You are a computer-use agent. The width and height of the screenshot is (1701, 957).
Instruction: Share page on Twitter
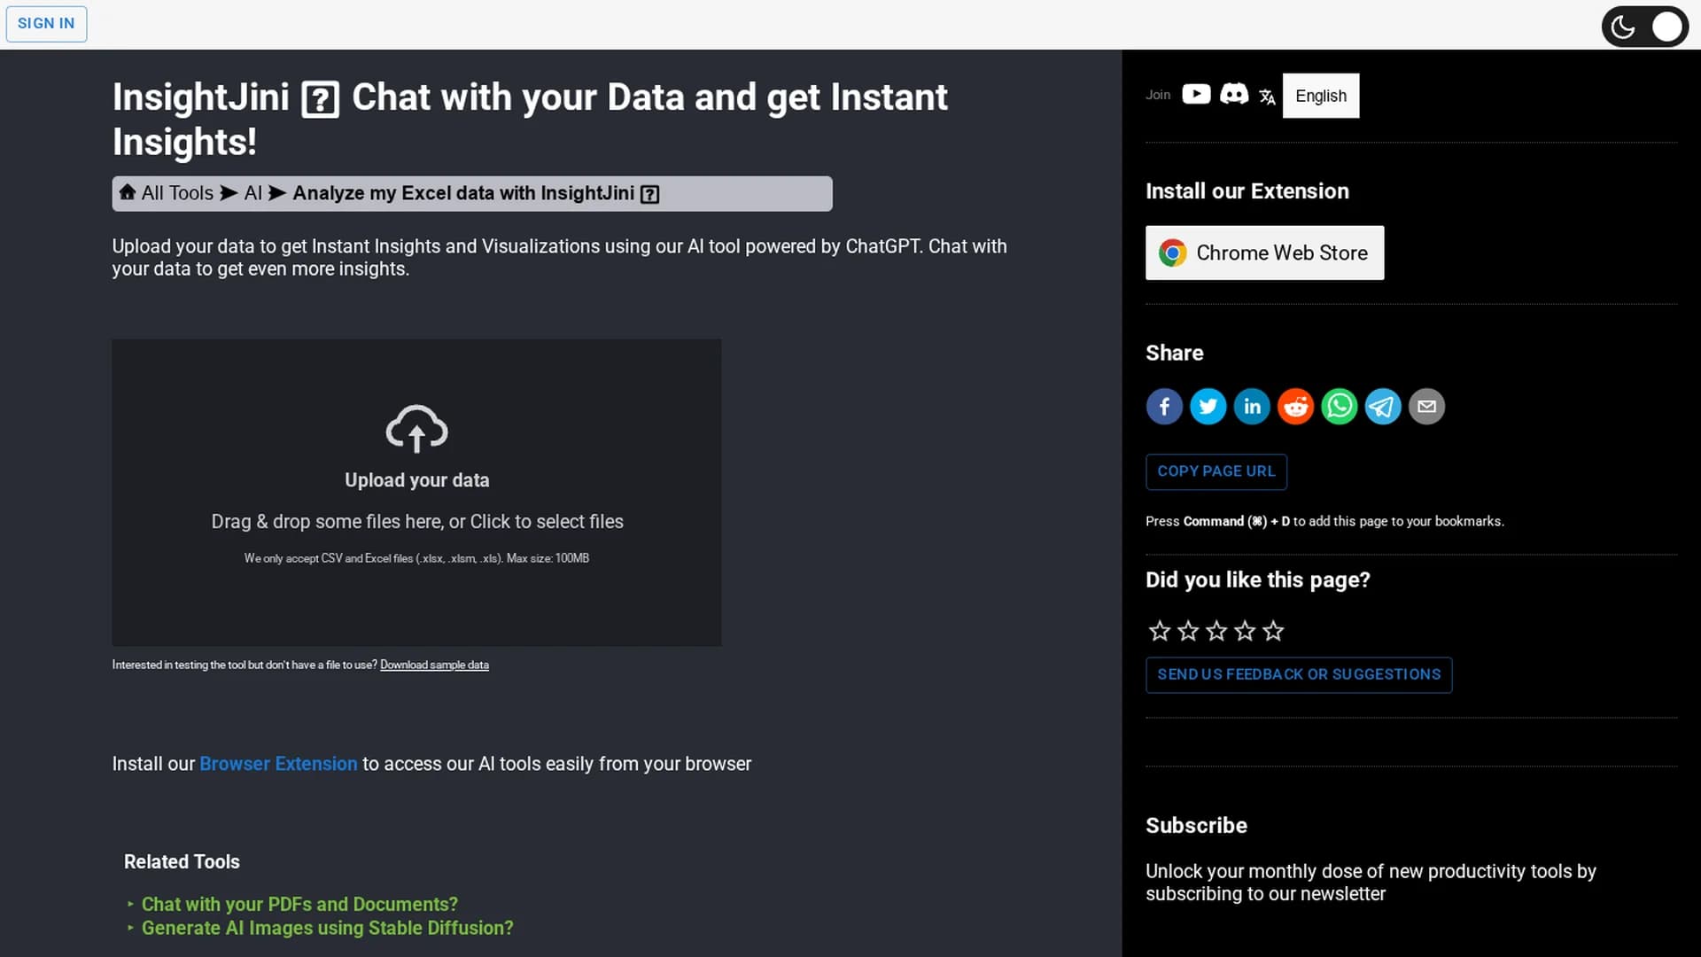pos(1208,407)
